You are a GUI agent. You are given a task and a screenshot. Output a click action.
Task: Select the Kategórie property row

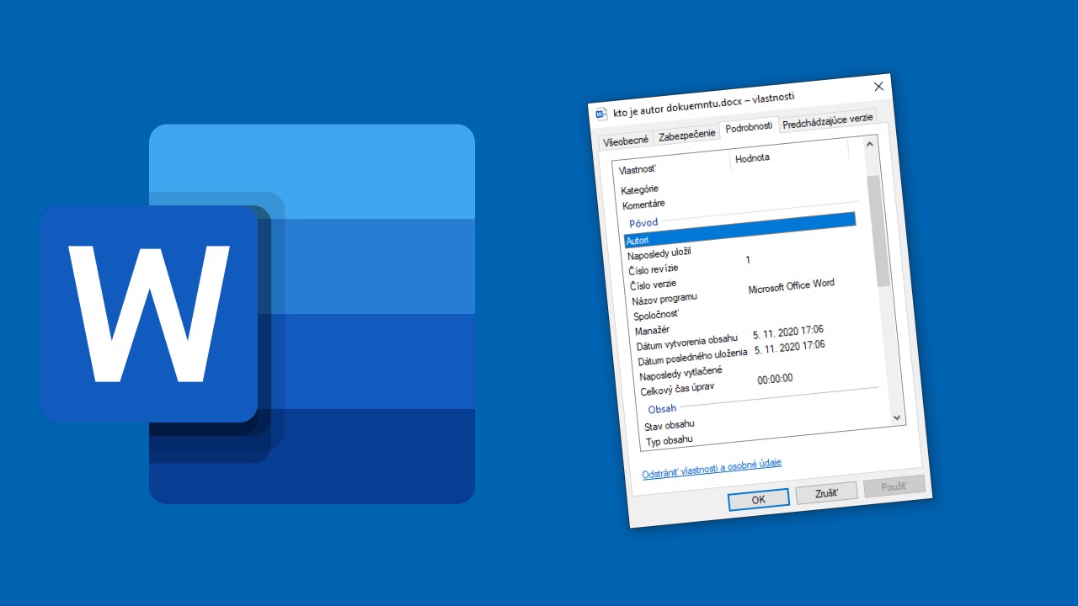[640, 189]
